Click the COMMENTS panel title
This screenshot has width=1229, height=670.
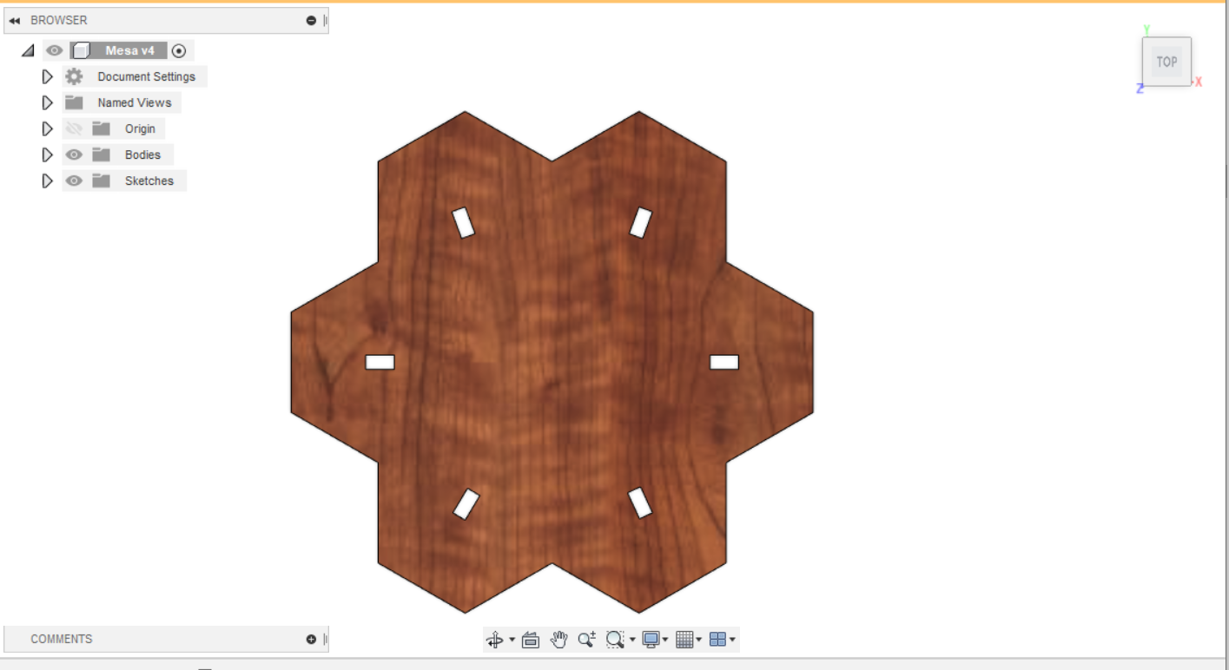point(61,639)
